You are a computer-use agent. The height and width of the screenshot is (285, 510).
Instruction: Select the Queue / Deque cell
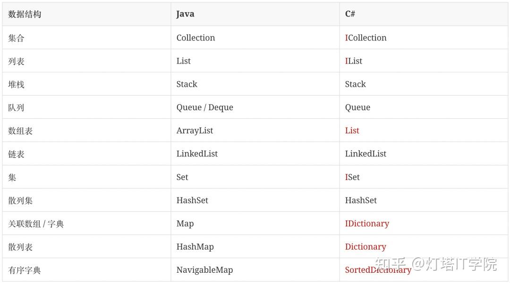(x=204, y=107)
